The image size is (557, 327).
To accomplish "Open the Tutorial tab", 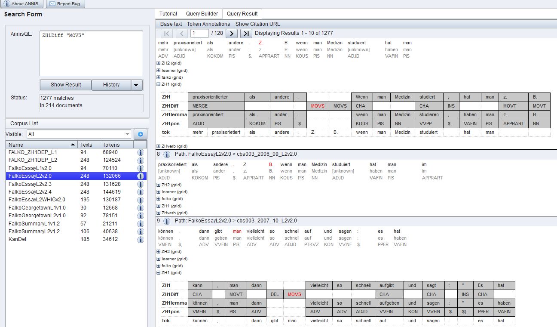I will coord(168,14).
